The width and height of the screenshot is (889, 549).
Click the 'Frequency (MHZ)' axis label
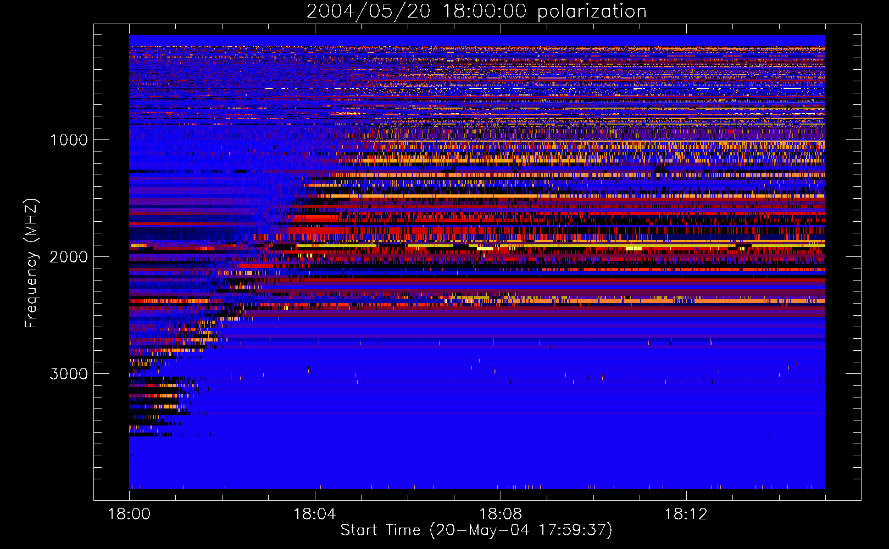[x=31, y=264]
